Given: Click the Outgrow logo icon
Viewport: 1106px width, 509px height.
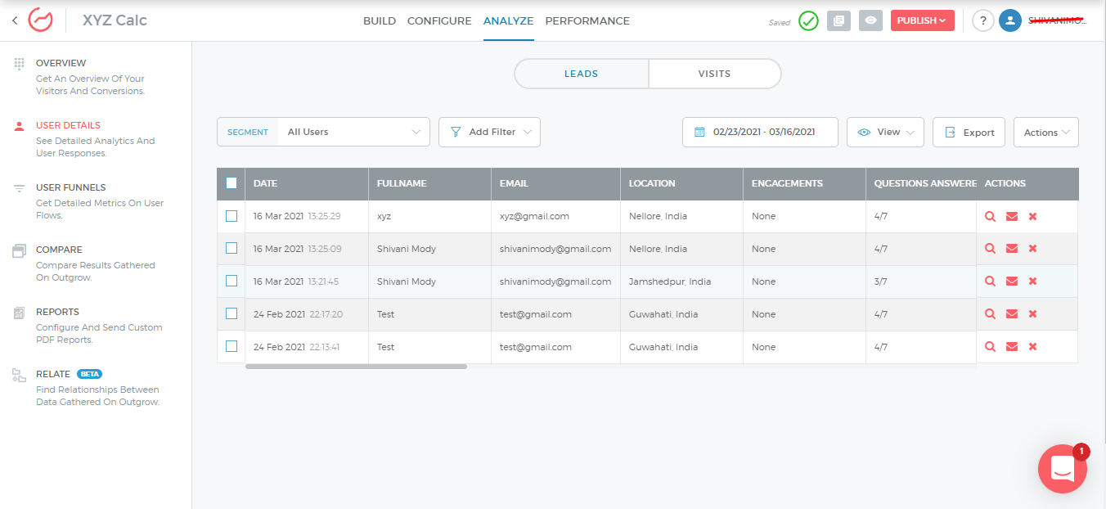Looking at the screenshot, I should 40,20.
